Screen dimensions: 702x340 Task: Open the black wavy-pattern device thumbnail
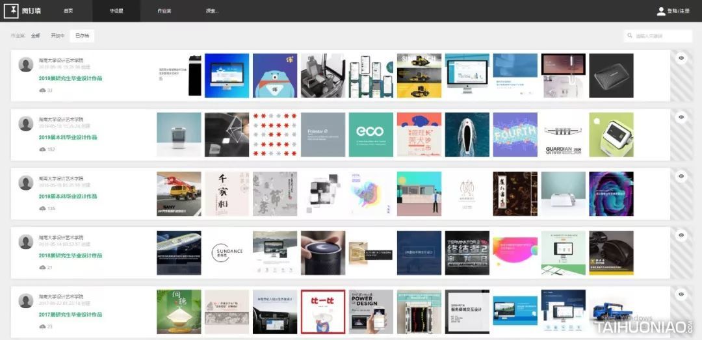[x=611, y=75]
